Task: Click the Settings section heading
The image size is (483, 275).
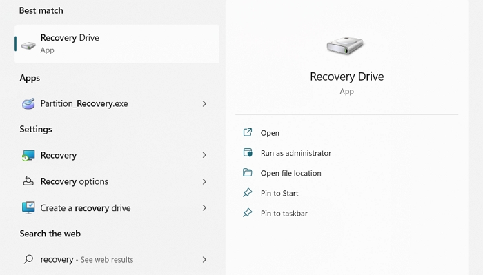Action: point(36,129)
